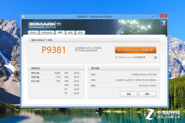Click the PT value 24.69
The image size is (185, 123).
pyautogui.click(x=76, y=89)
